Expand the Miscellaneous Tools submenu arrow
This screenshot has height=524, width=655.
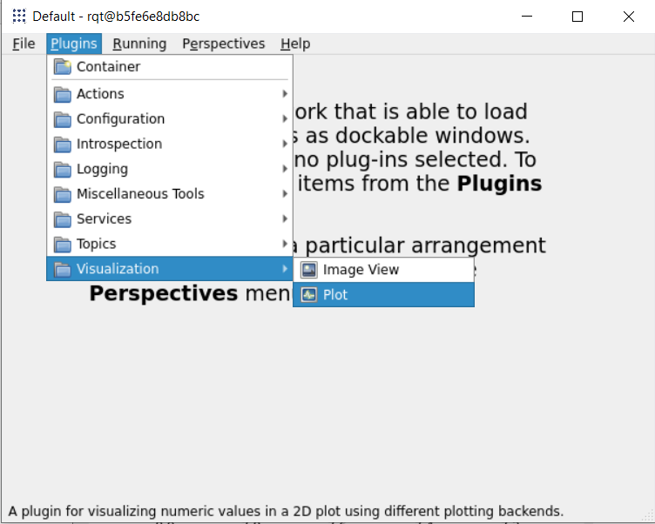pos(285,194)
